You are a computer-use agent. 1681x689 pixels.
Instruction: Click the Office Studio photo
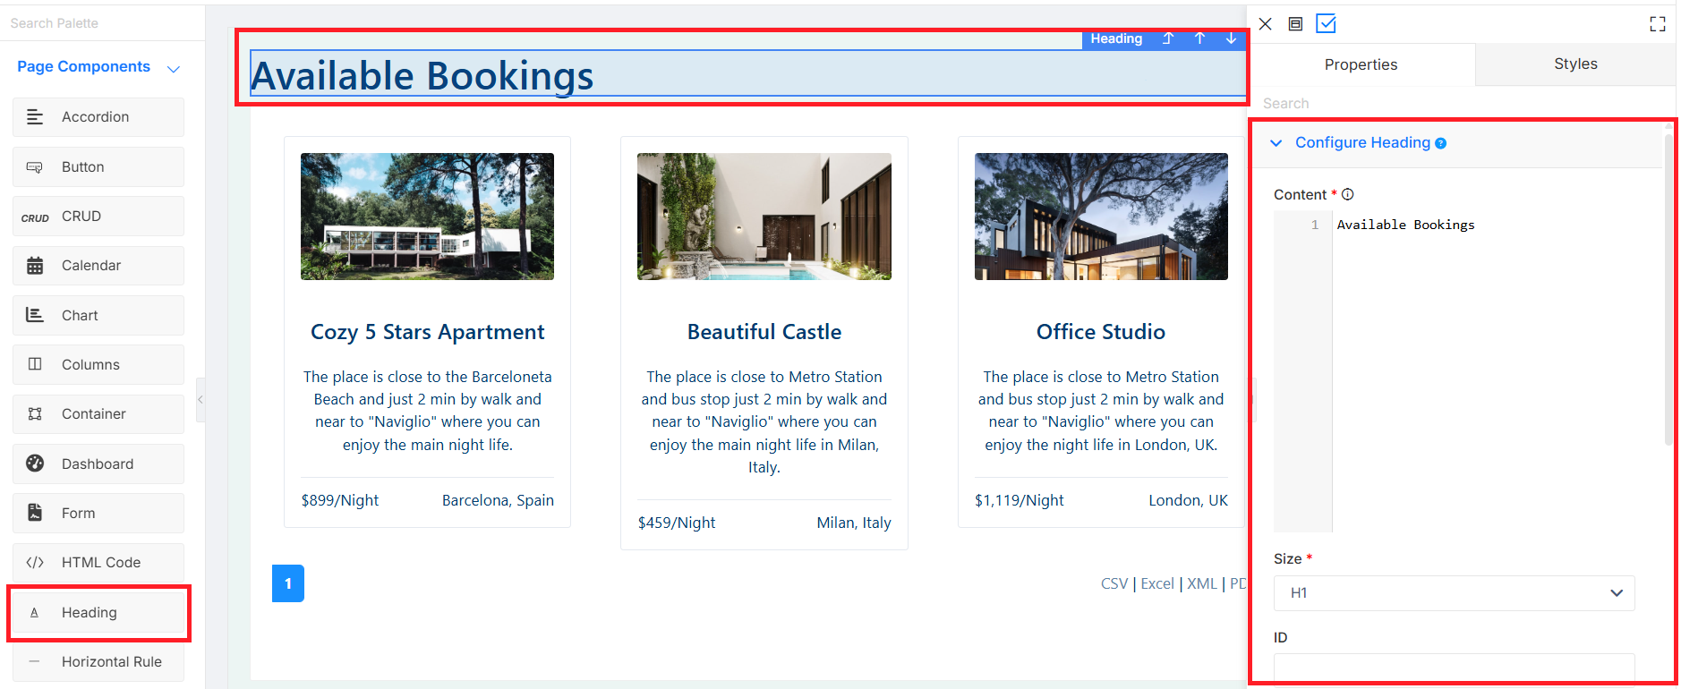tap(1101, 217)
